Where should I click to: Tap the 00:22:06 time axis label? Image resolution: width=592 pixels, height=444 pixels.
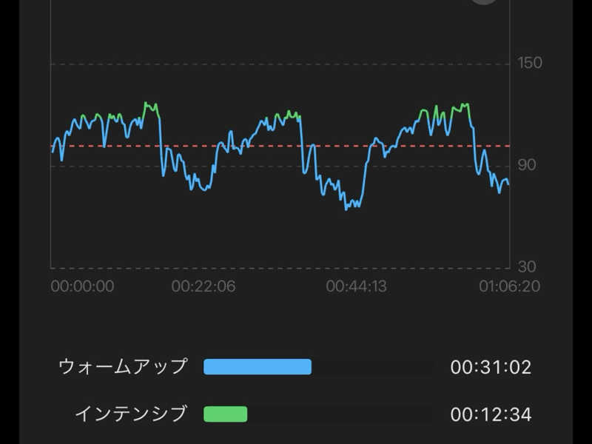click(x=203, y=286)
